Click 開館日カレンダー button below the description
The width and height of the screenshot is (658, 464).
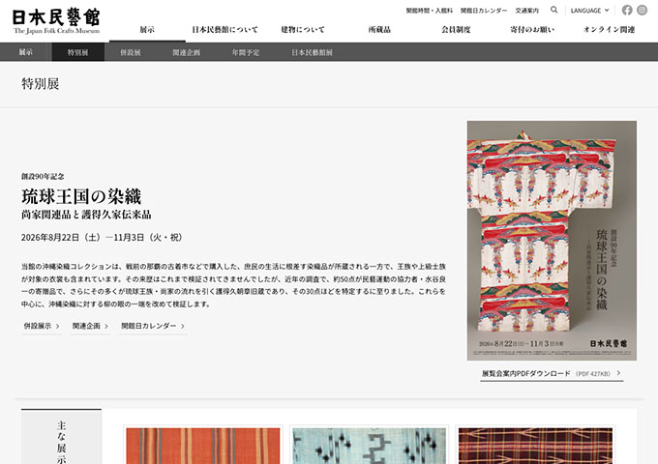pos(153,326)
